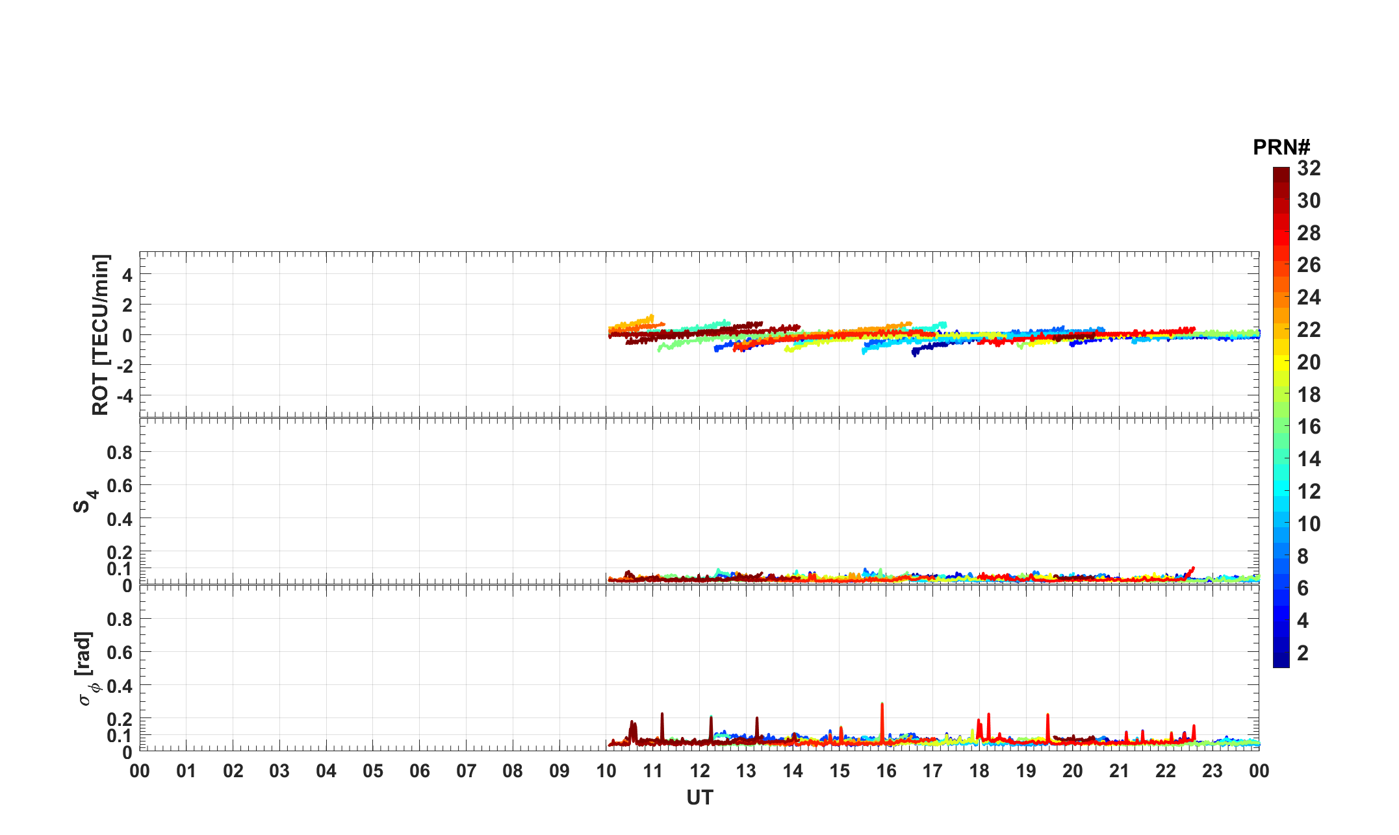The height and width of the screenshot is (835, 1399).
Task: Click the dark blue bottom of the PRN colorbar
Action: [1281, 661]
